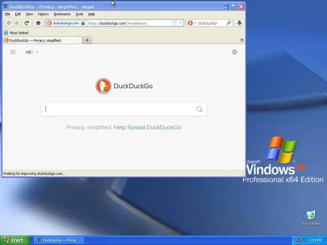The image size is (327, 245).
Task: Click the URL address field
Action: [129, 23]
